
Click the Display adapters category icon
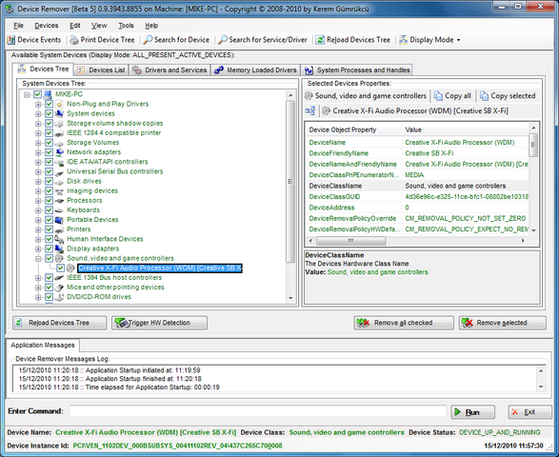60,248
